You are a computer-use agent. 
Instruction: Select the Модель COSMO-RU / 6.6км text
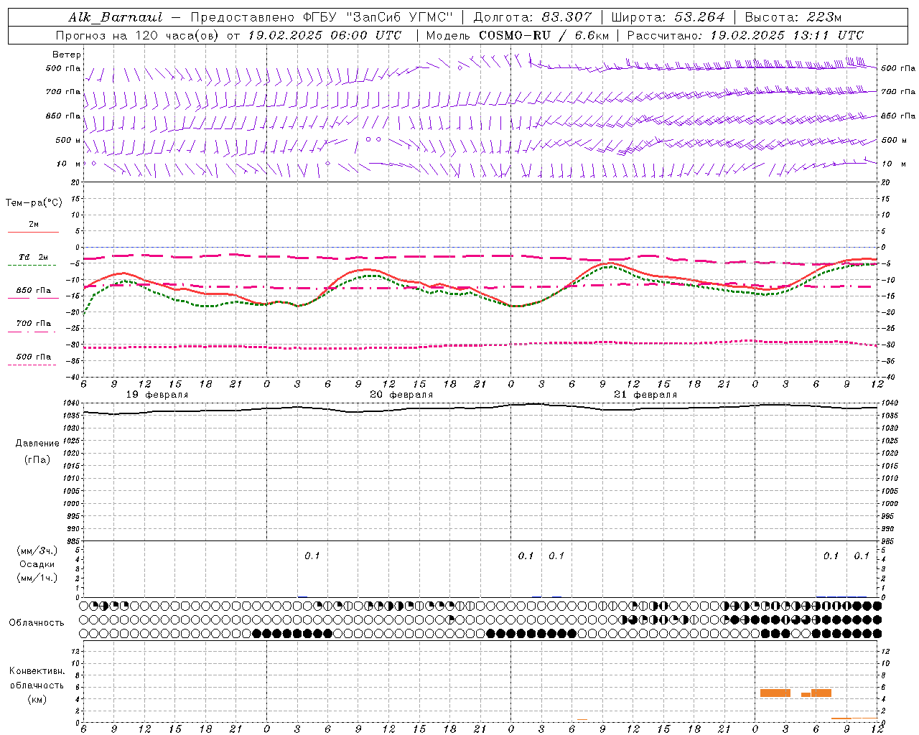pos(518,35)
